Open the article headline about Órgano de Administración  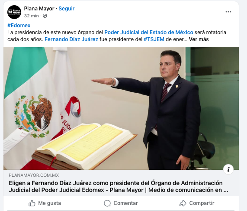(119, 186)
